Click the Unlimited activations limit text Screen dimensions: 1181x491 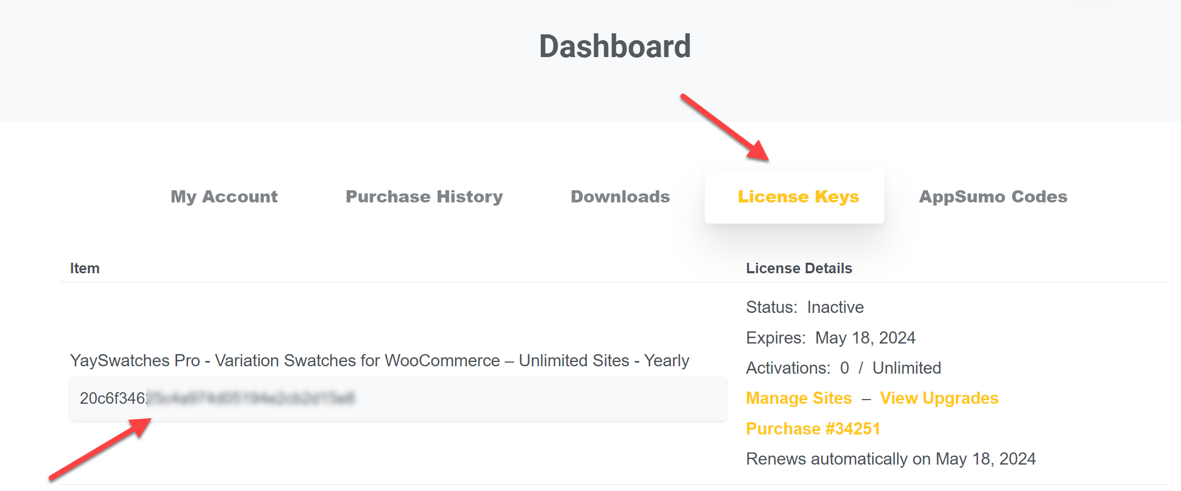906,368
